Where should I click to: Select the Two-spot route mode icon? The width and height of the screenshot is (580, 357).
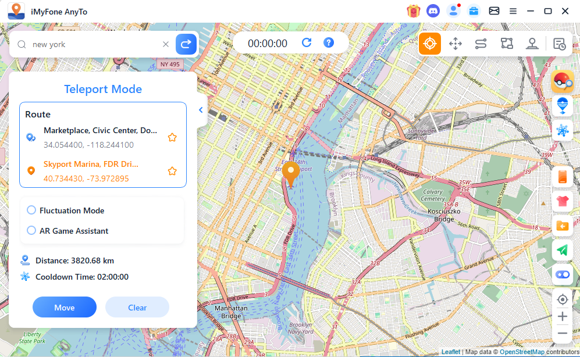tap(481, 44)
